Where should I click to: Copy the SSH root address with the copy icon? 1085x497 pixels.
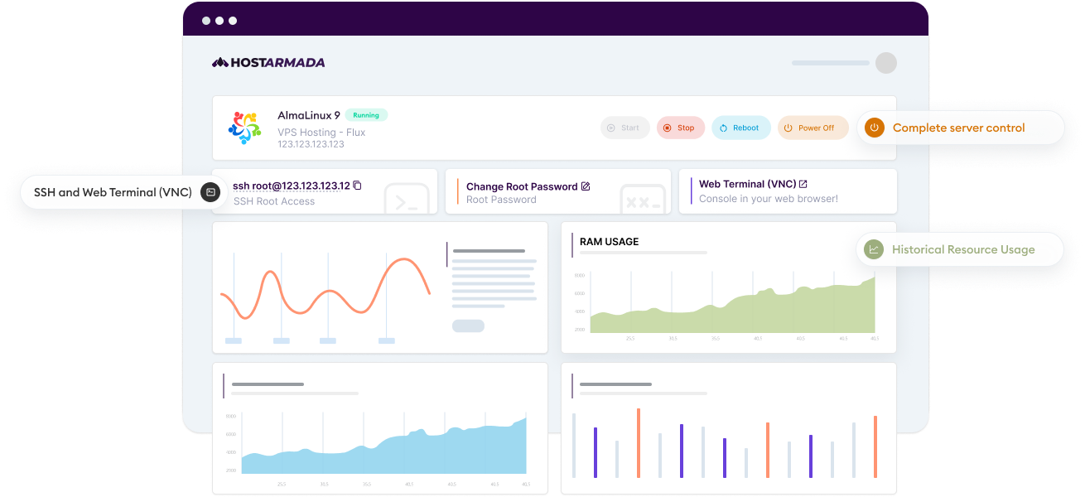[x=357, y=186]
